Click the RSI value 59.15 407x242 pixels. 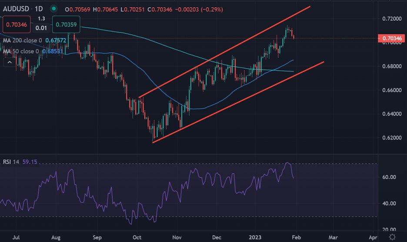(30, 161)
